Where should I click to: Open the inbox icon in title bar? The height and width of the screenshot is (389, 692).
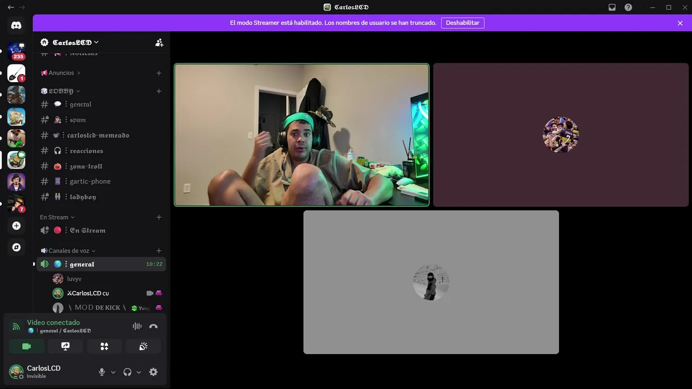click(612, 8)
